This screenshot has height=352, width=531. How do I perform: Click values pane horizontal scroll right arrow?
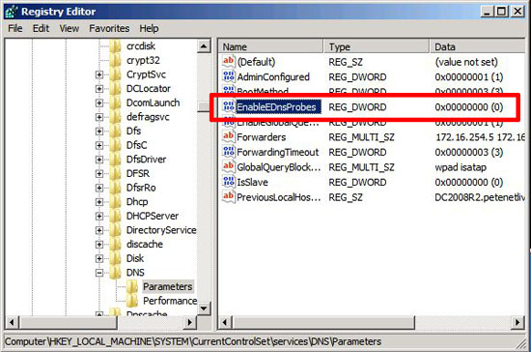(x=517, y=322)
